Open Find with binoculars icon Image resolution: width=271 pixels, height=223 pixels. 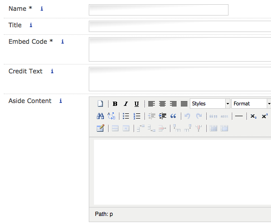[x=100, y=116]
